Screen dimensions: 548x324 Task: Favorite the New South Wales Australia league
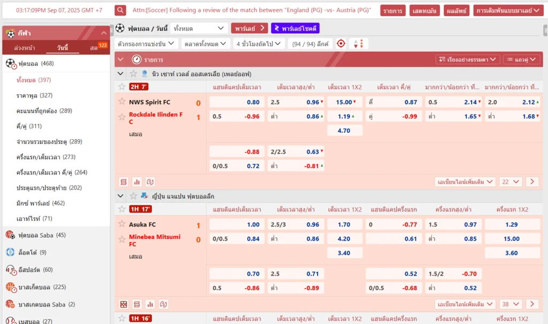pyautogui.click(x=133, y=74)
